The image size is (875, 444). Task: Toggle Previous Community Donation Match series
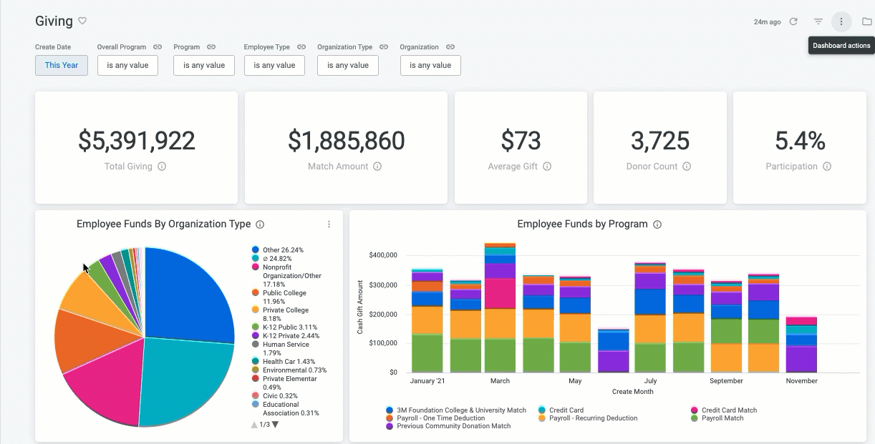click(448, 426)
